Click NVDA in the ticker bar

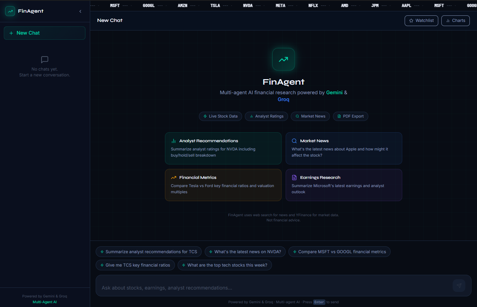click(248, 5)
